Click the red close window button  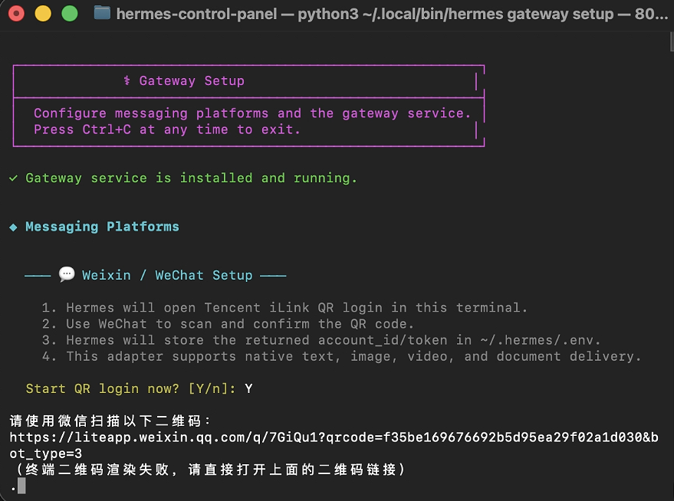pyautogui.click(x=16, y=14)
